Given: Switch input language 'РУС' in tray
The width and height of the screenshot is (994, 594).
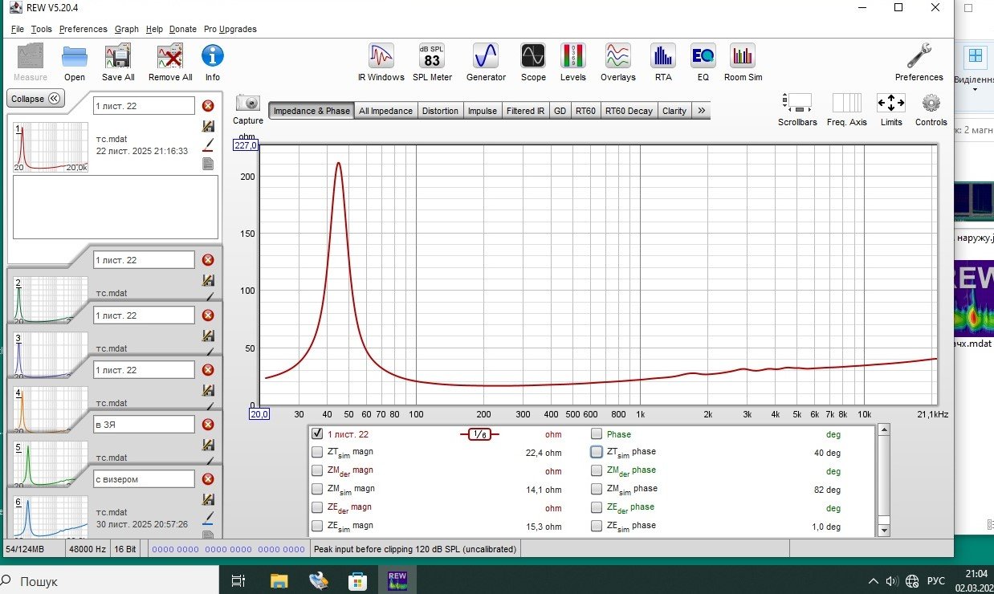Looking at the screenshot, I should pos(936,581).
